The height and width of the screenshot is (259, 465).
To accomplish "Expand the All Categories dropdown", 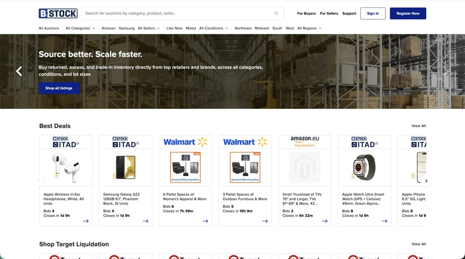I will tap(80, 28).
